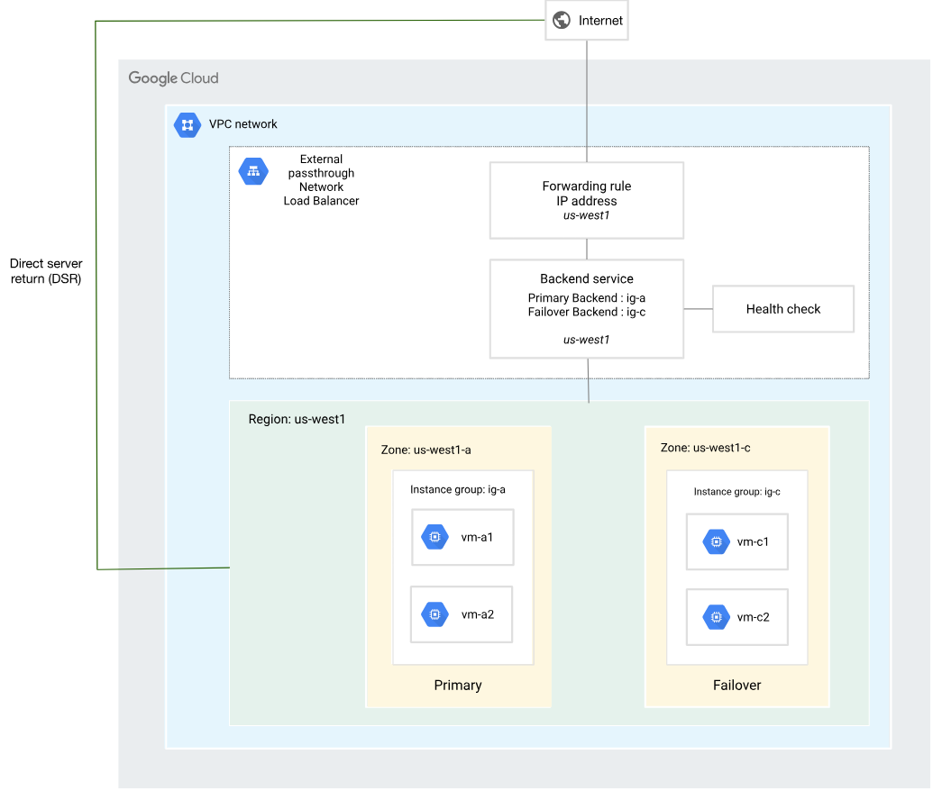Click the Instance group: ig-c label
Viewport: 933px width, 791px height.
pos(736,492)
